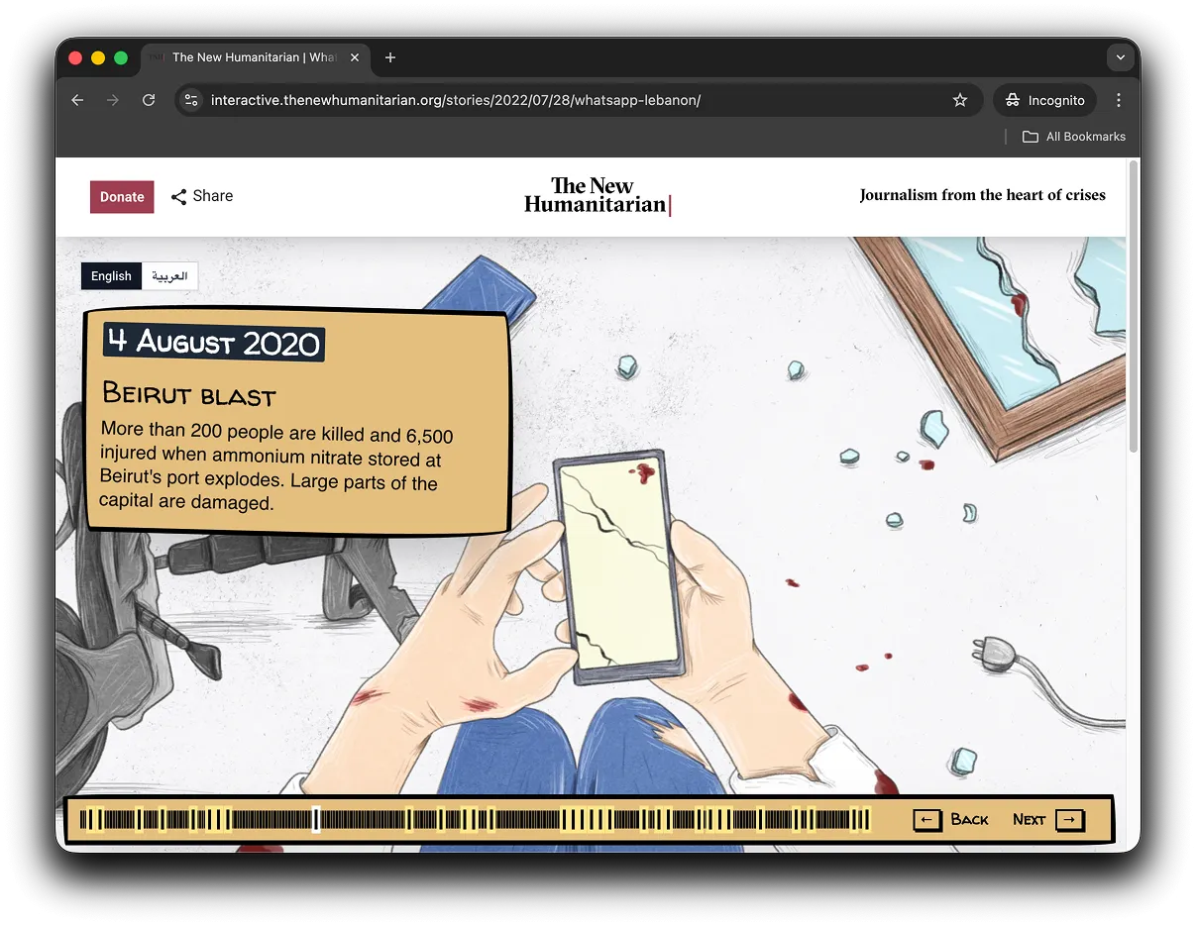This screenshot has height=926, width=1196.
Task: Bookmark this page with star icon
Action: pos(959,100)
